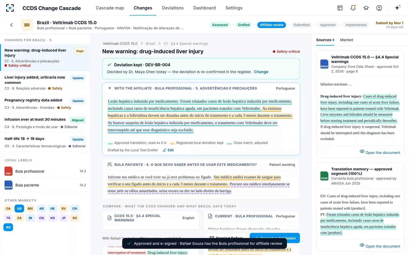Click document icon in CCDS 15.0 compare card
Image resolution: width=409 pixels, height=255 pixels.
click(x=110, y=218)
